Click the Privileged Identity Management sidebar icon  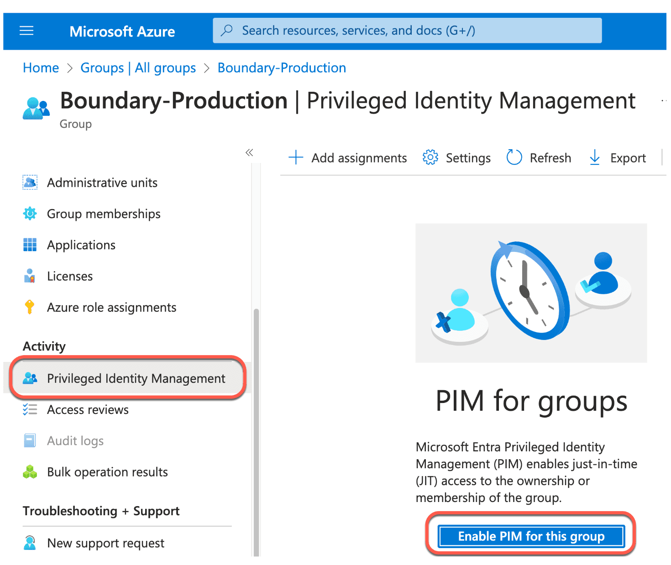(x=30, y=378)
